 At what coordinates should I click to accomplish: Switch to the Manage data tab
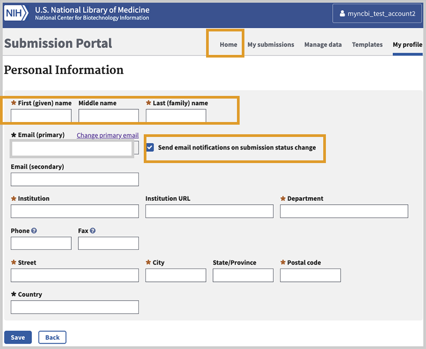pos(323,45)
